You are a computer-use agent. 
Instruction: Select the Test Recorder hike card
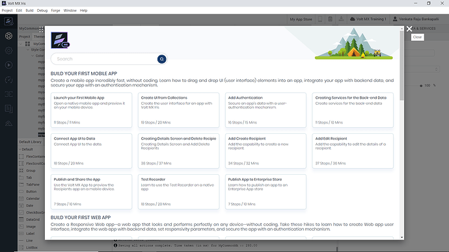(x=178, y=192)
